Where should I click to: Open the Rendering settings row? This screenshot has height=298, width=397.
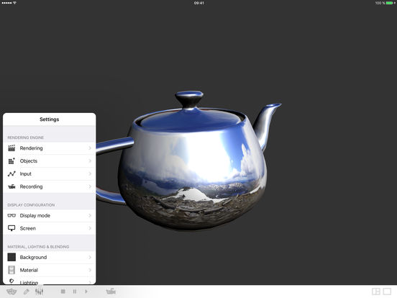pyautogui.click(x=50, y=148)
